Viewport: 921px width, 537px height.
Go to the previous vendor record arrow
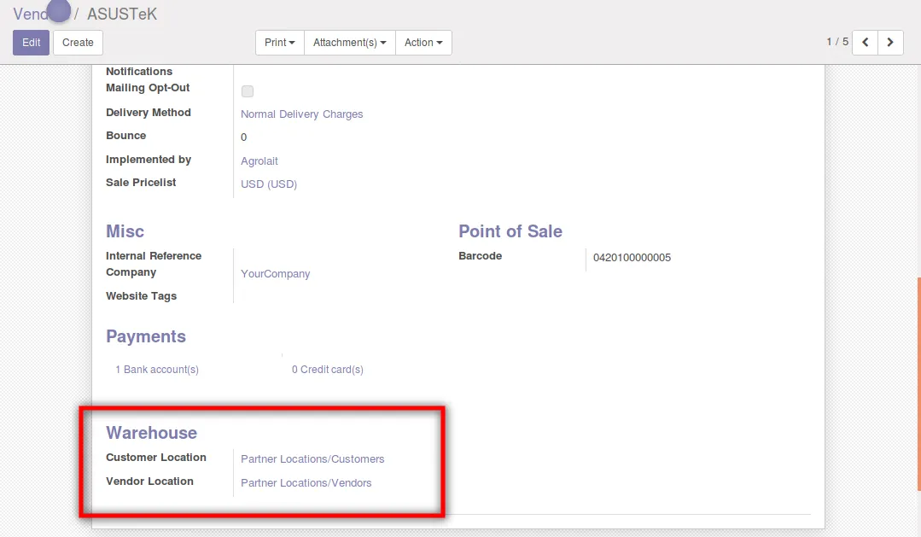(865, 43)
